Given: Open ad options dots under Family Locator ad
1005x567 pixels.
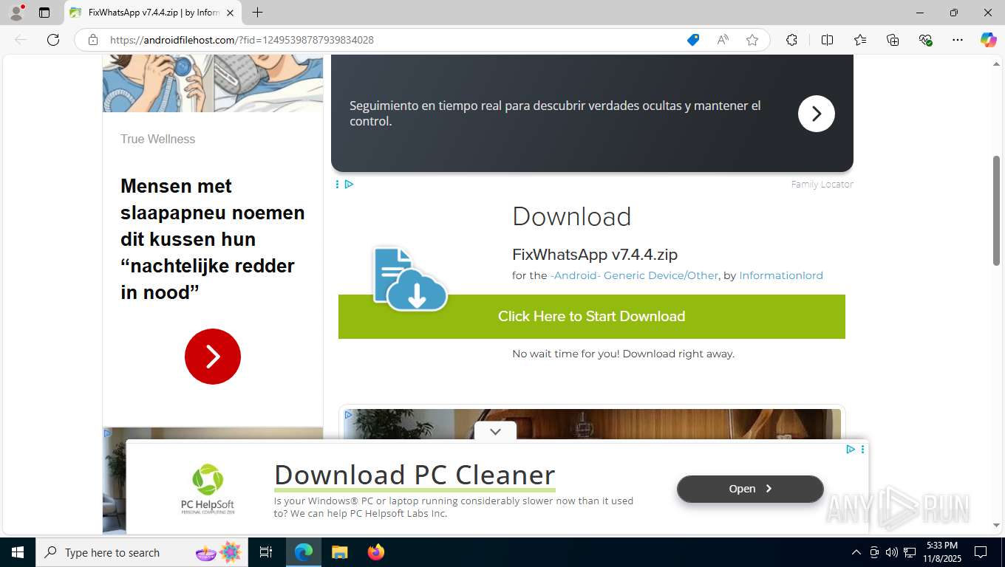Looking at the screenshot, I should coord(337,184).
